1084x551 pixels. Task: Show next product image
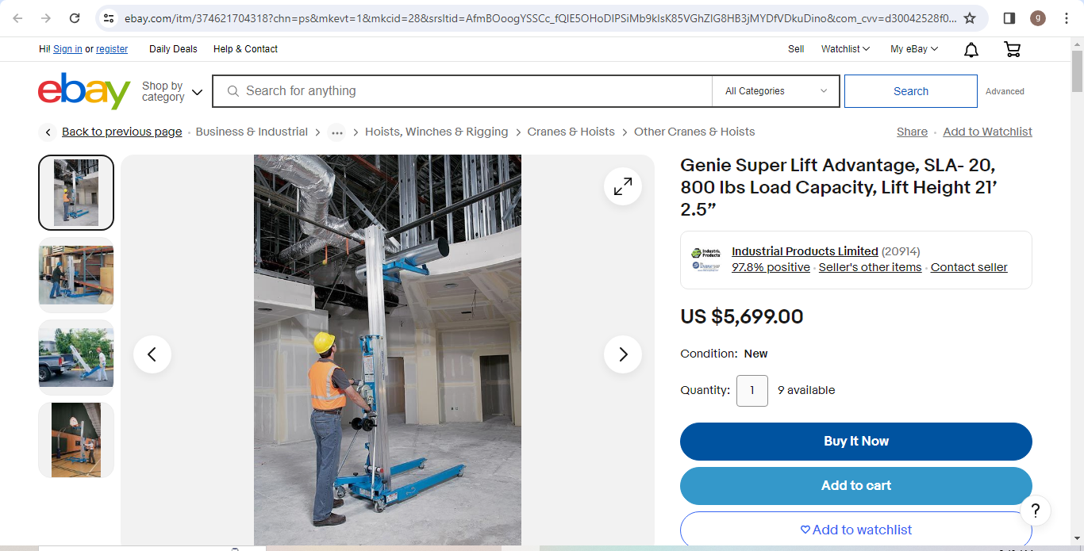click(623, 354)
